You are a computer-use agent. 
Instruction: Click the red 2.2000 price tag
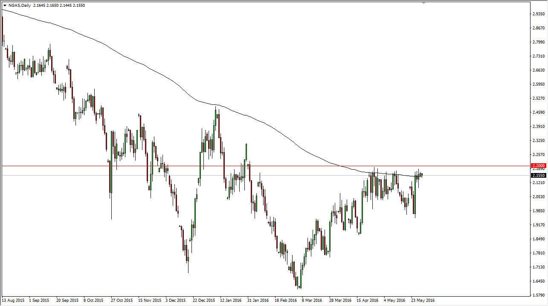539,165
